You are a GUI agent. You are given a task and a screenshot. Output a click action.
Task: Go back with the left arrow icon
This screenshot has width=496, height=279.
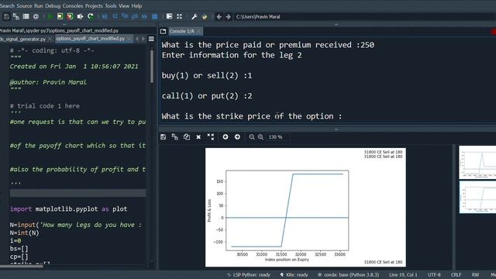pyautogui.click(x=219, y=16)
